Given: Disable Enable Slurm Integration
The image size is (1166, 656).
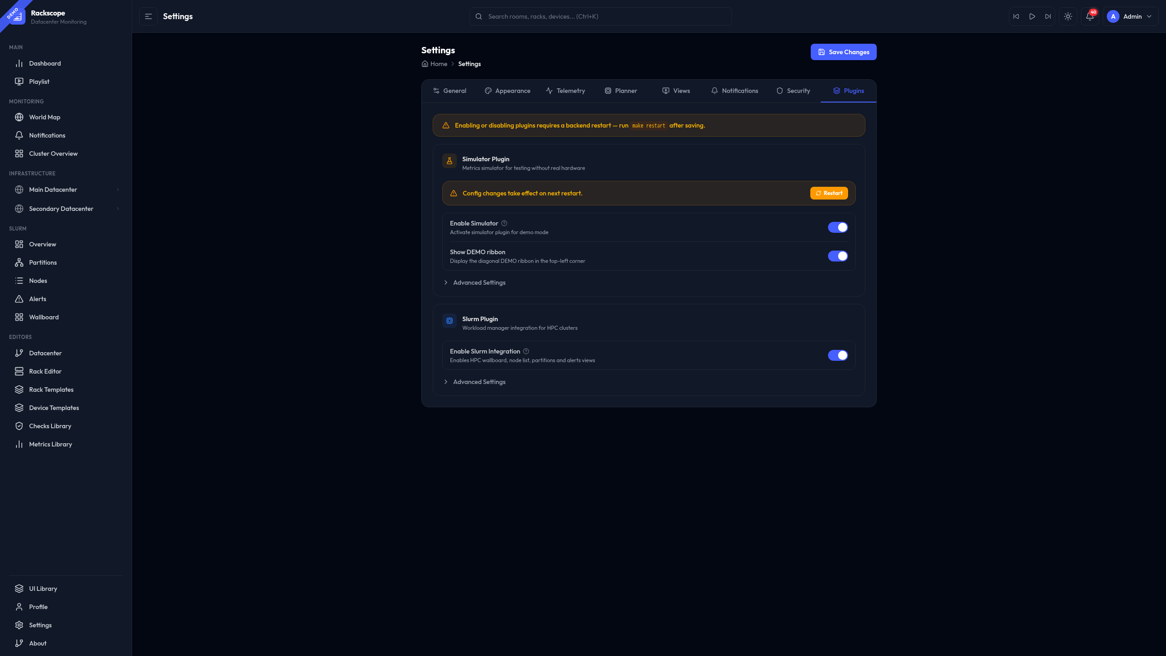Looking at the screenshot, I should click(x=838, y=355).
